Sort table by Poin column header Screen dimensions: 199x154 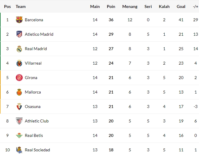pyautogui.click(x=111, y=6)
